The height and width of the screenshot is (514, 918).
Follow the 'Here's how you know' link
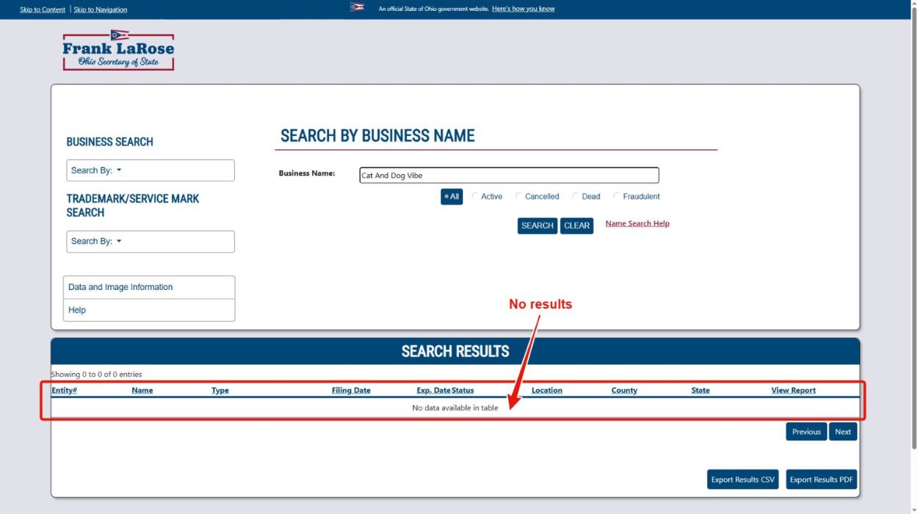(523, 9)
